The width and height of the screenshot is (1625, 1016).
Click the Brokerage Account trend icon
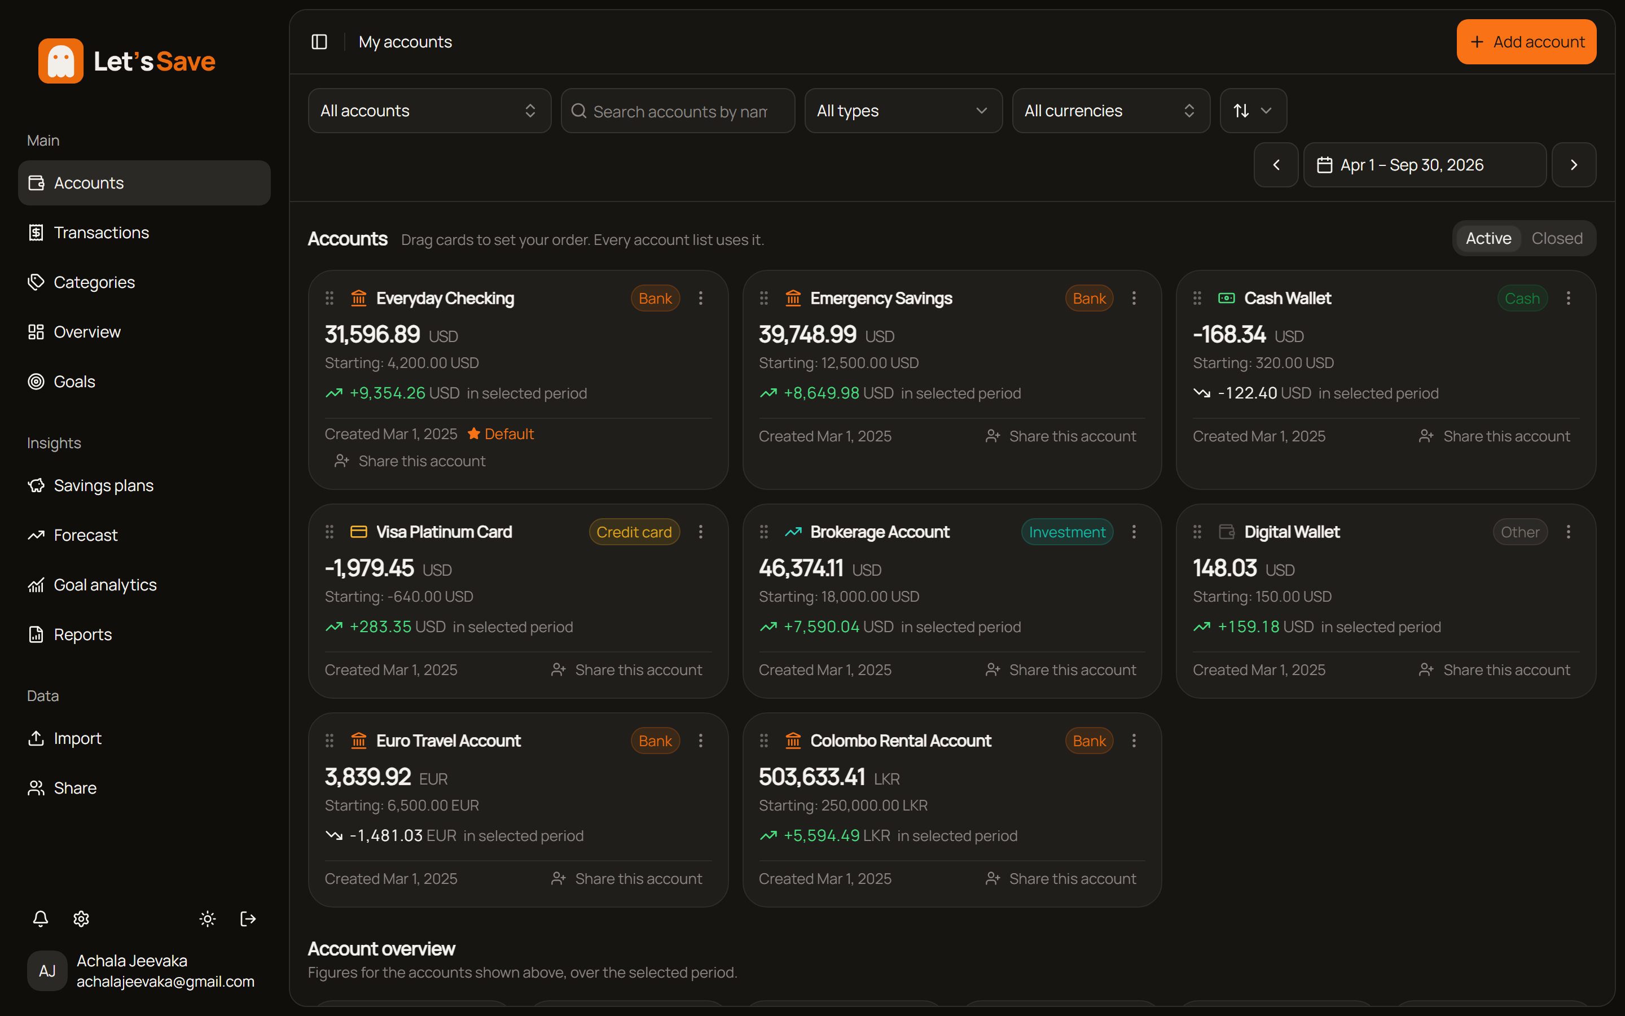(x=793, y=532)
